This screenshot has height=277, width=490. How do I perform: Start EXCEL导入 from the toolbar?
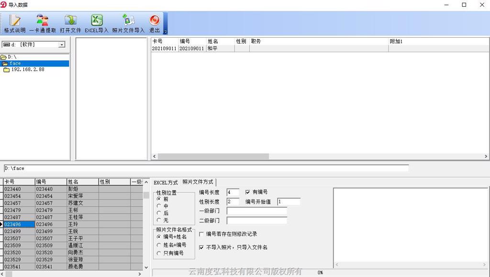coord(97,23)
